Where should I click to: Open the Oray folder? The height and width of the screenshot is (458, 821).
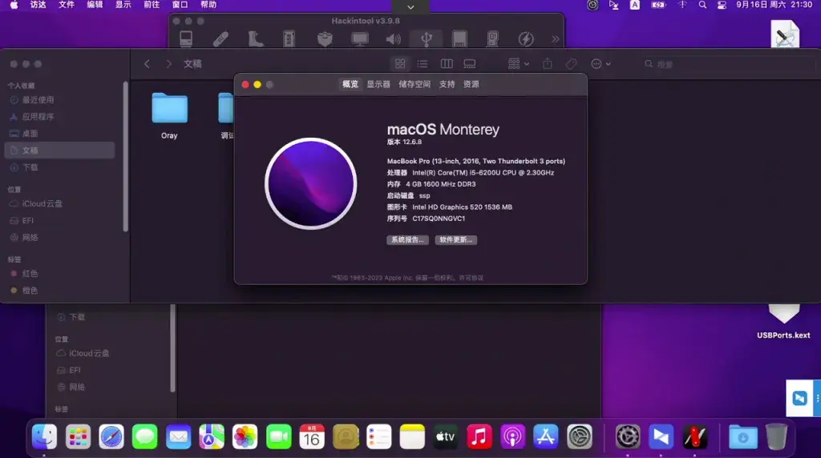click(x=169, y=115)
